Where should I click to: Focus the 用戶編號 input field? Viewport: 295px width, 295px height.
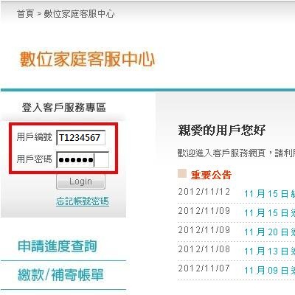pos(81,138)
